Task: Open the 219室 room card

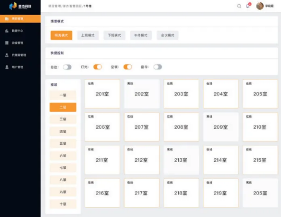Action: click(221, 193)
